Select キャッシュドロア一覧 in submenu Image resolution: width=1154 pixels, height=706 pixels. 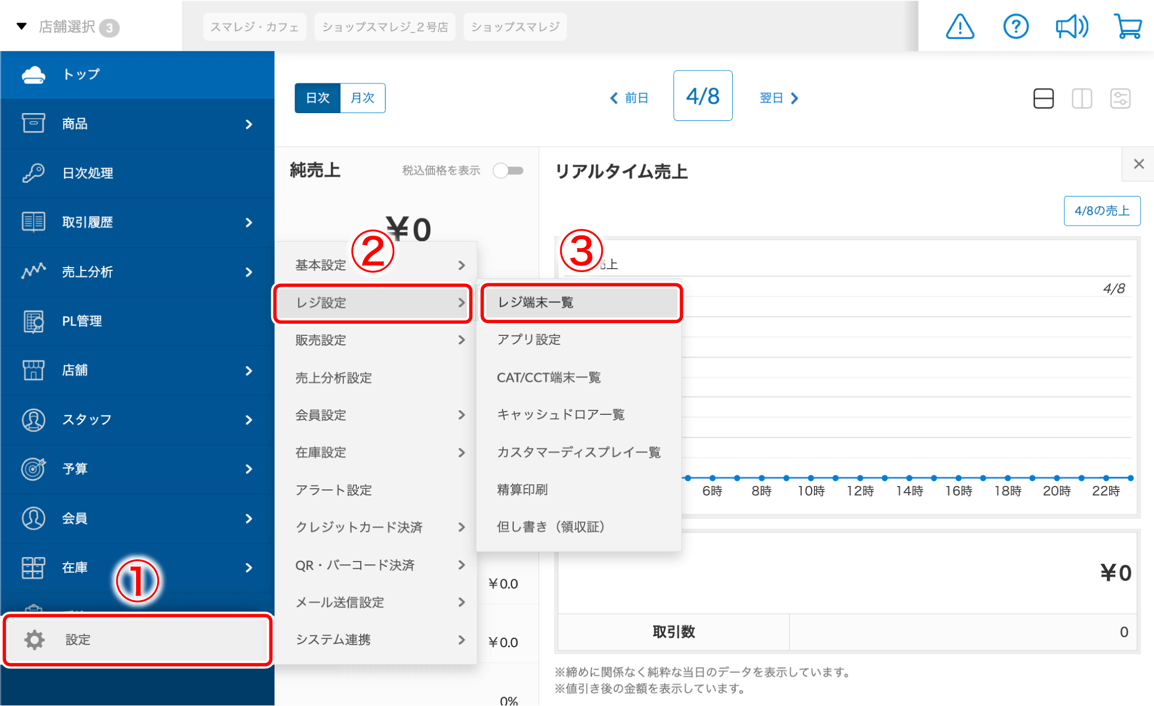click(x=579, y=414)
